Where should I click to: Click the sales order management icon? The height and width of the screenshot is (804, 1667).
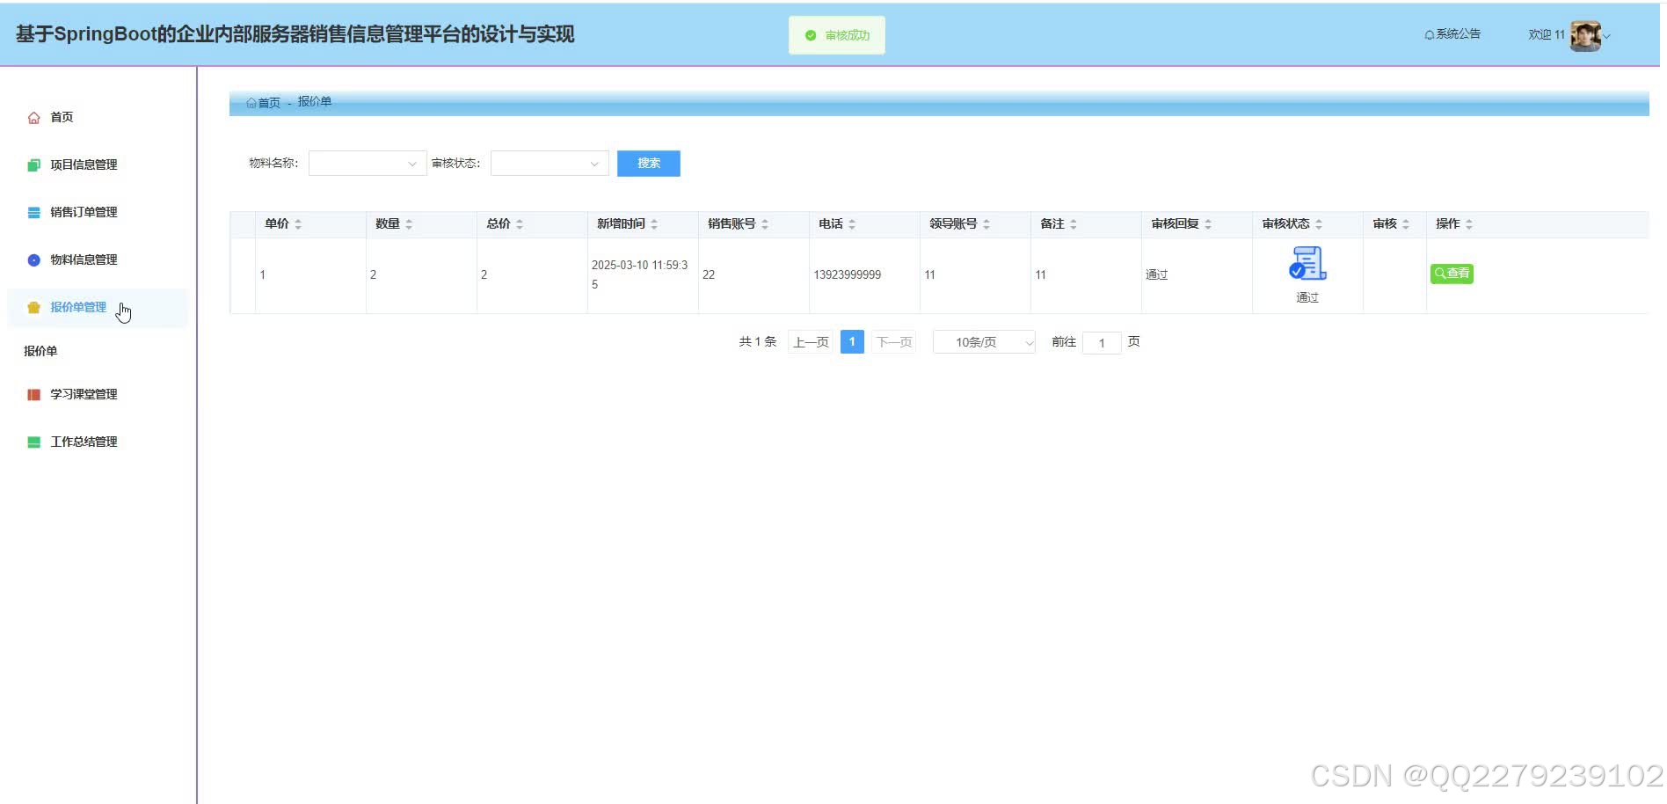pos(34,213)
